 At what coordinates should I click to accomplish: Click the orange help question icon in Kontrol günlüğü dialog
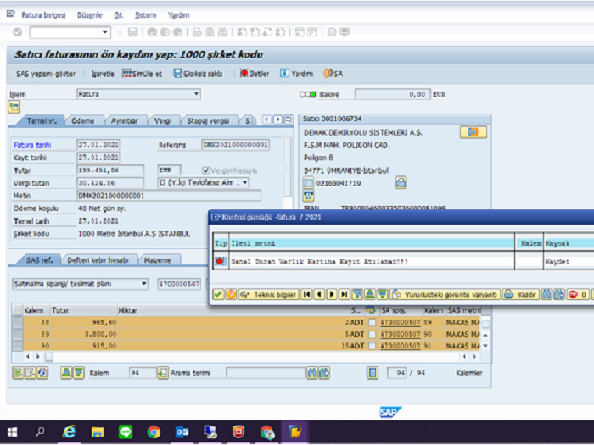tap(231, 294)
